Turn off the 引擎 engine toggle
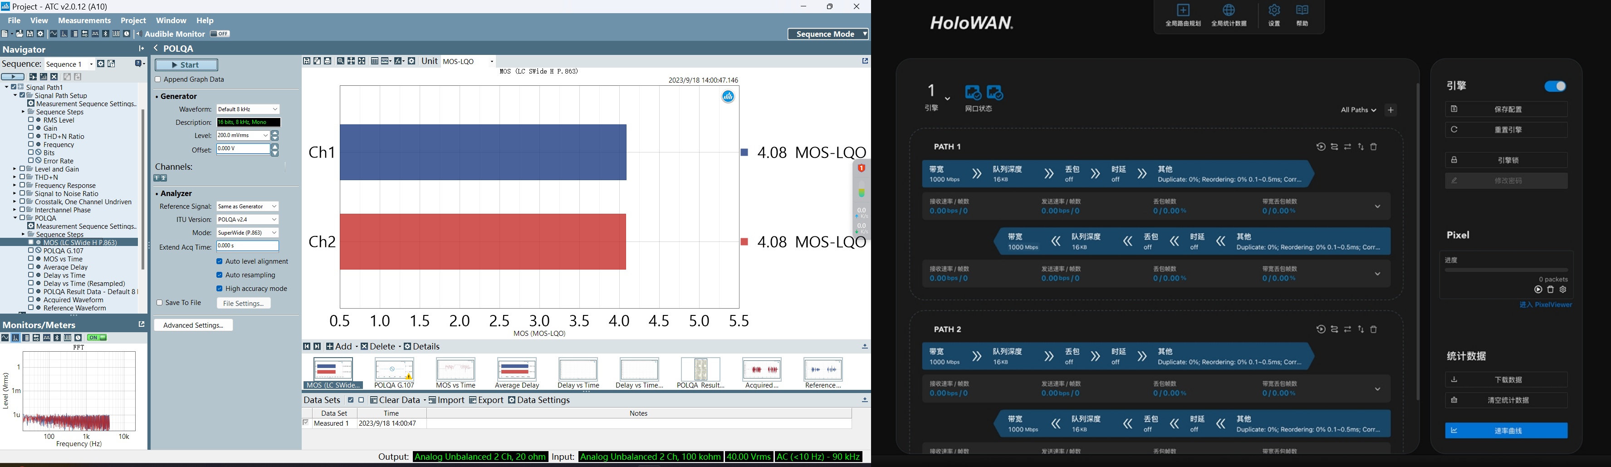The height and width of the screenshot is (467, 1611). 1555,86
